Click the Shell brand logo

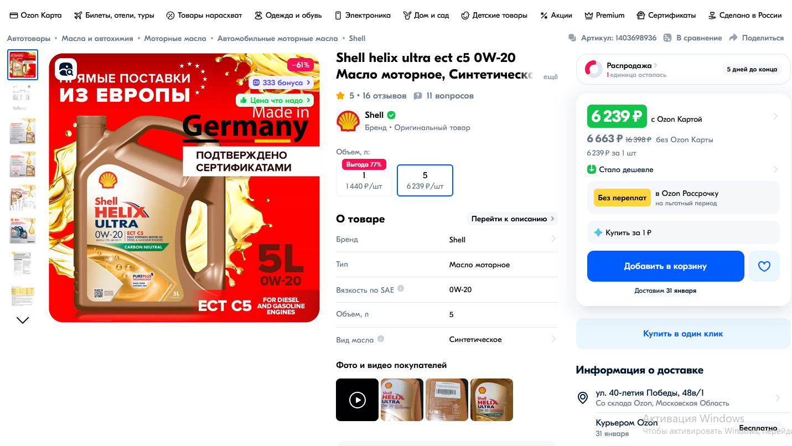[x=348, y=121]
